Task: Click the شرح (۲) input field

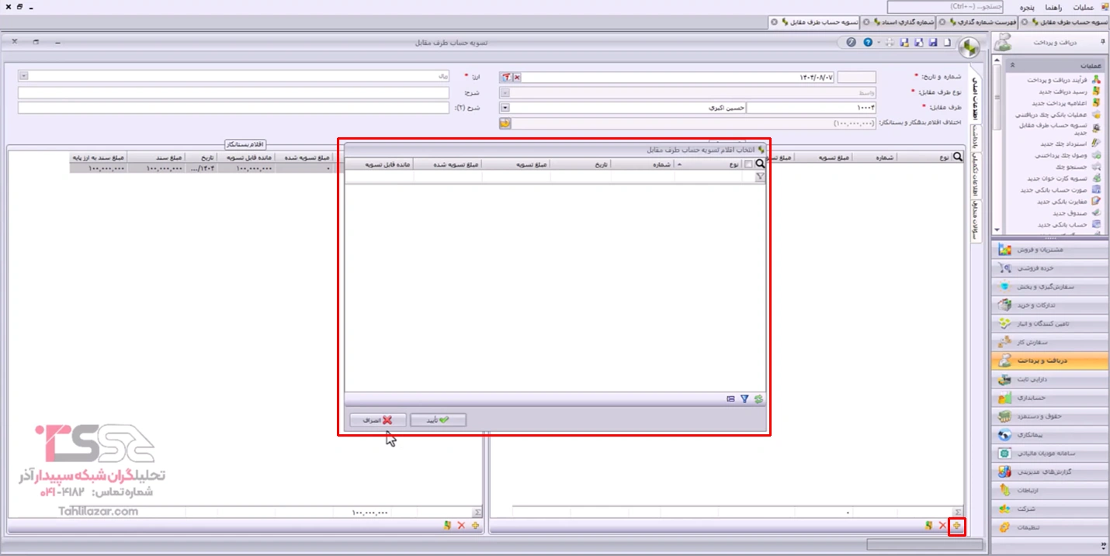Action: pos(233,108)
